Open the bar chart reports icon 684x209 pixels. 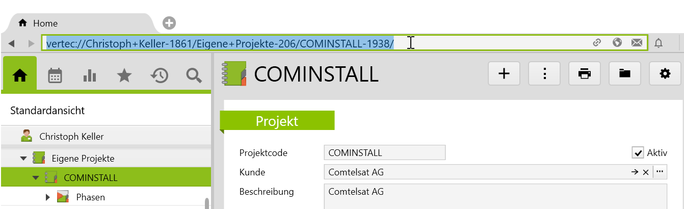[90, 75]
